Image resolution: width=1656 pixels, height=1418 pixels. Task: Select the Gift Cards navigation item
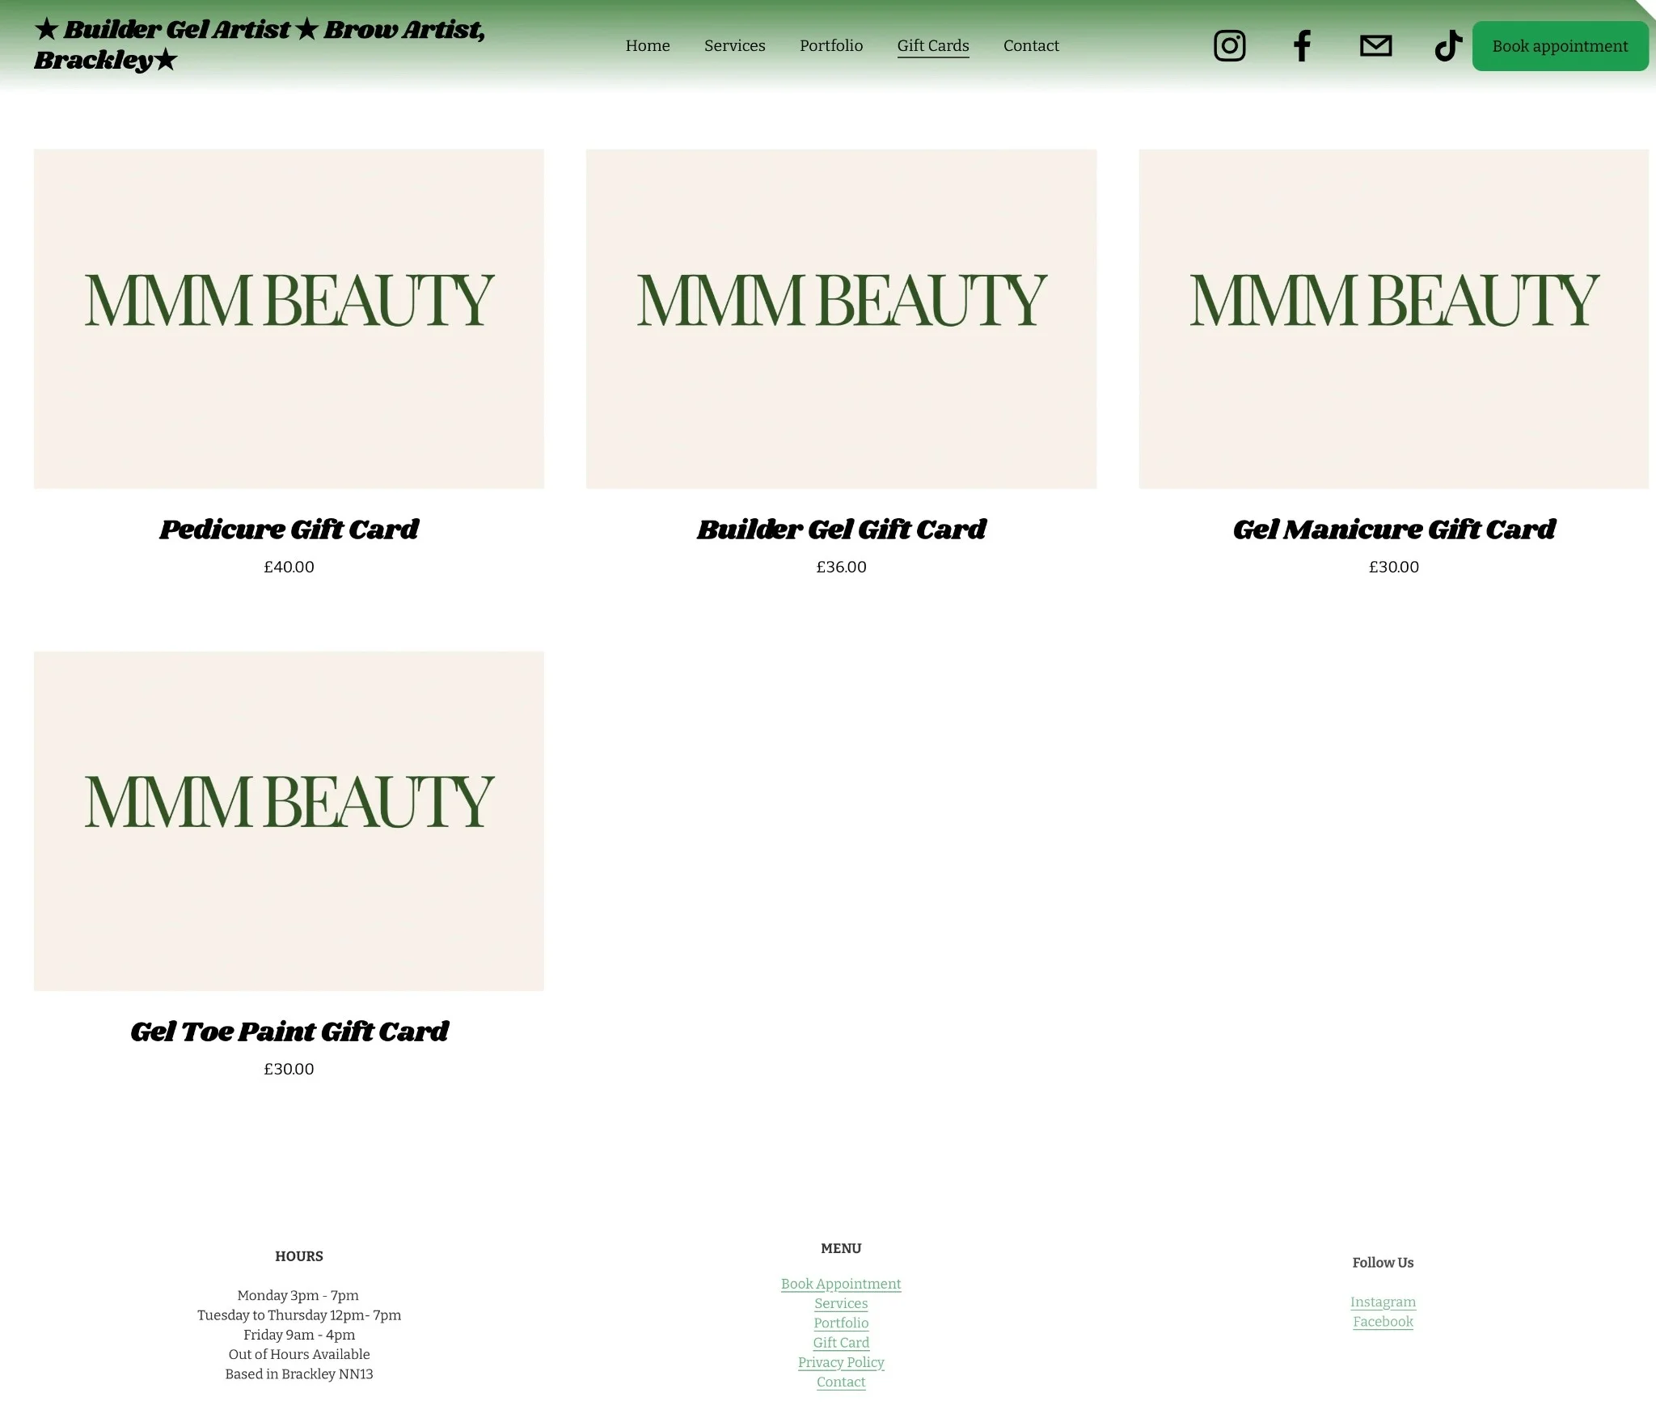pyautogui.click(x=932, y=46)
